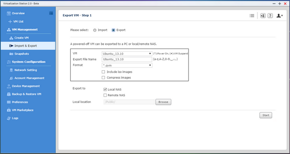The width and height of the screenshot is (290, 154).
Task: Click the System Configuration sliders icon
Action: 9,62
